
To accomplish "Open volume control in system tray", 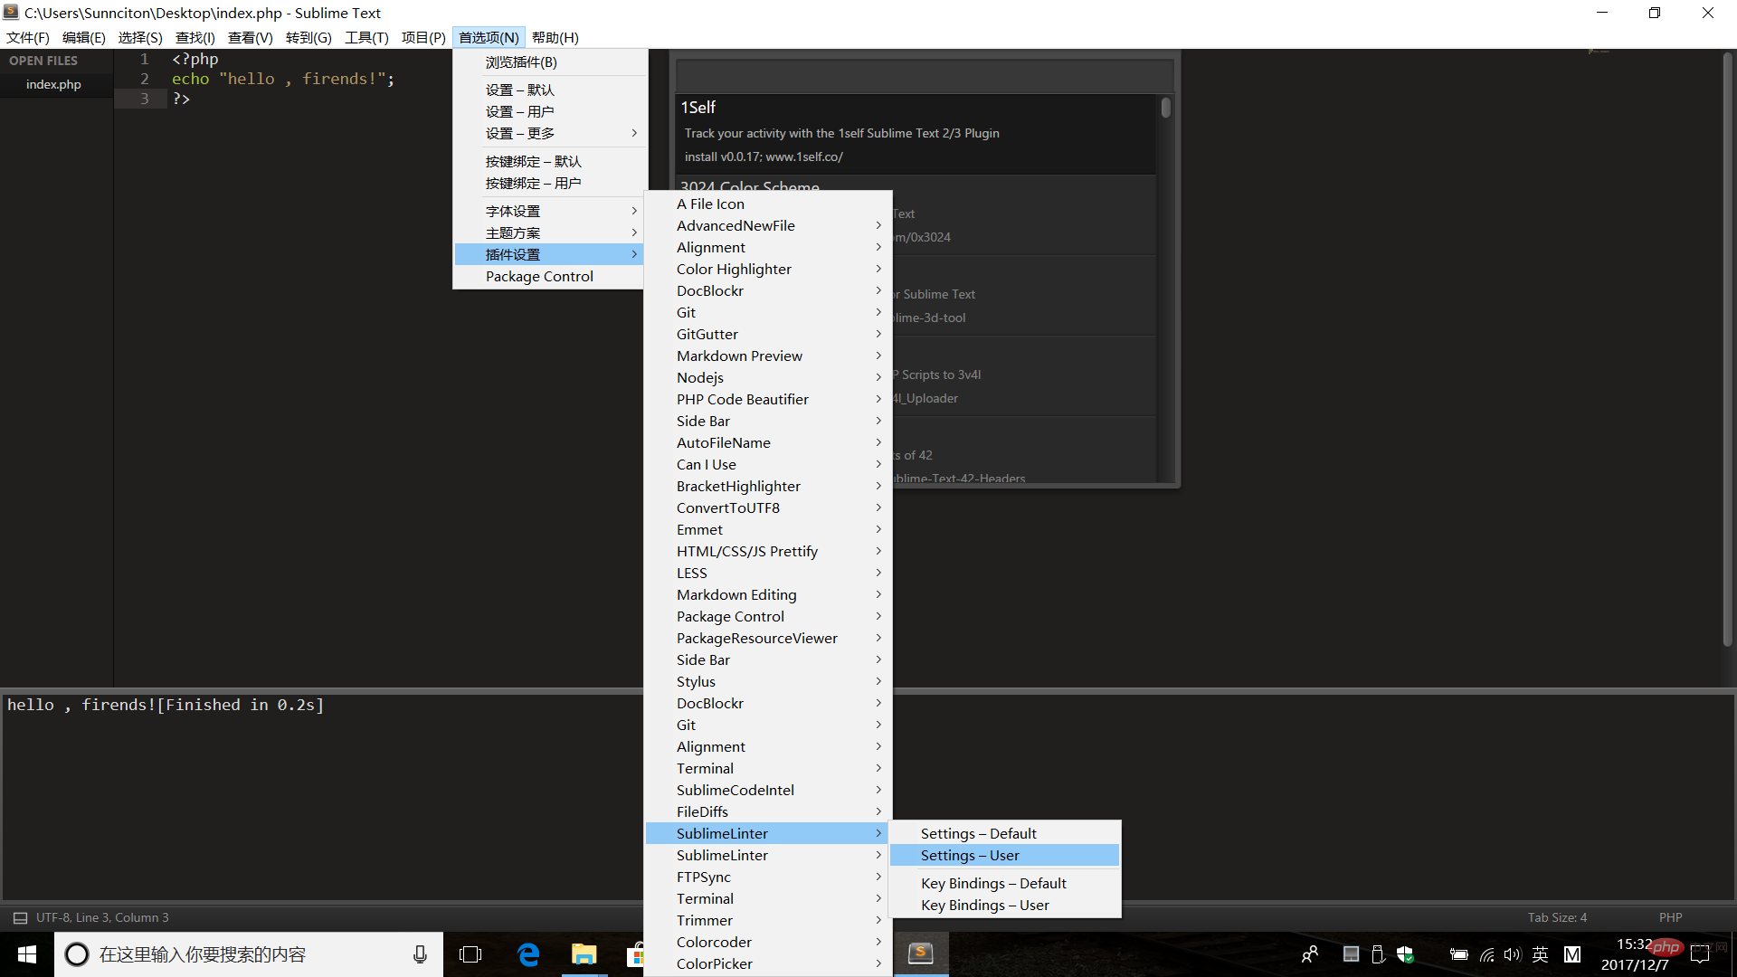I will point(1512,954).
